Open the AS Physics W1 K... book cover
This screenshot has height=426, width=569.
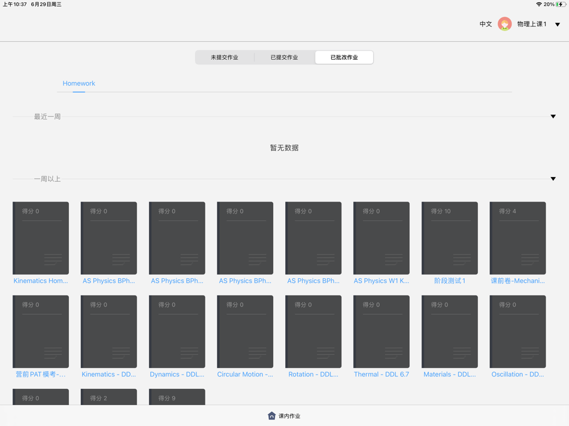(382, 238)
